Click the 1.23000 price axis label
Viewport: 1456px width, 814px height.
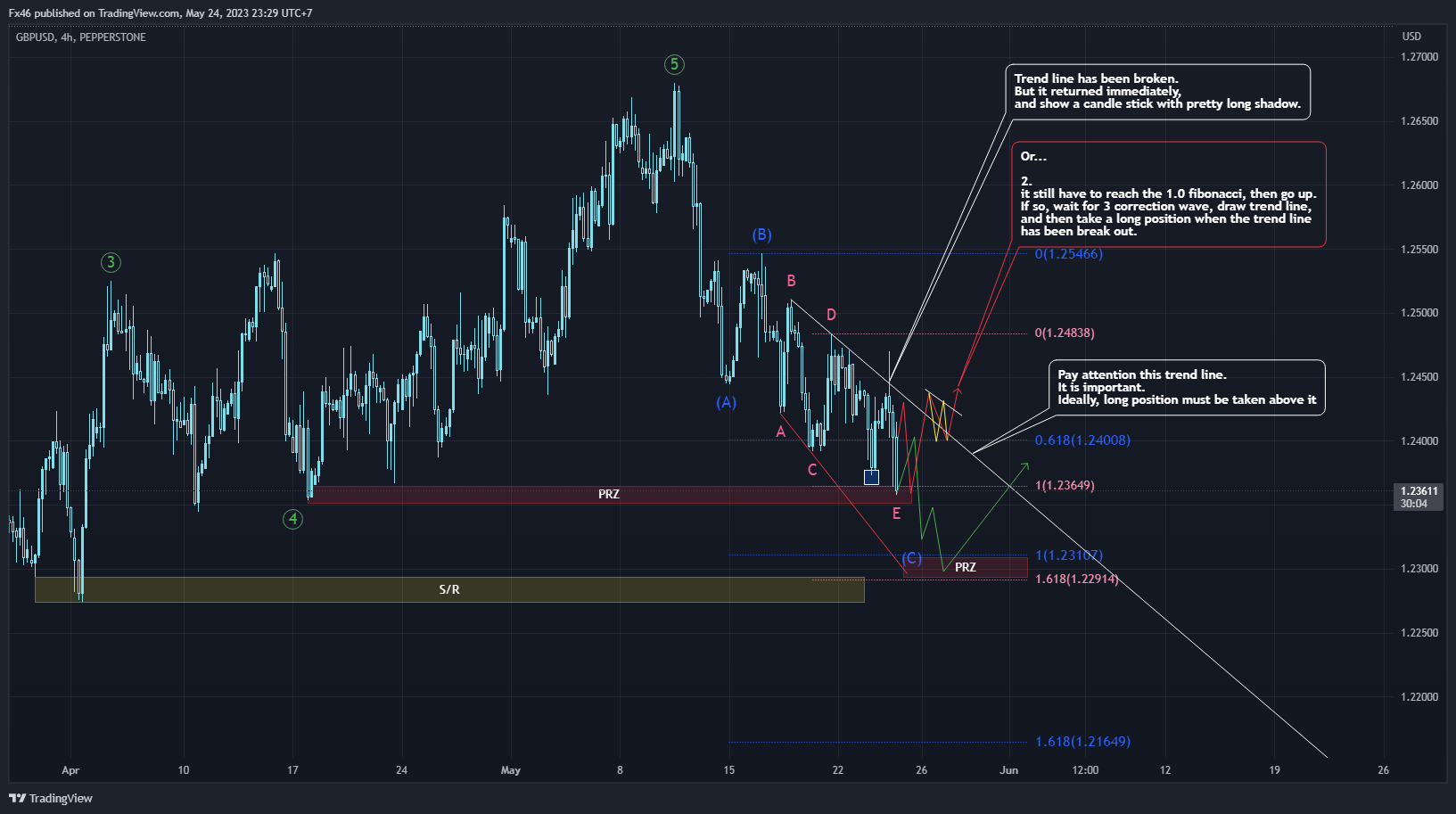tap(1419, 569)
